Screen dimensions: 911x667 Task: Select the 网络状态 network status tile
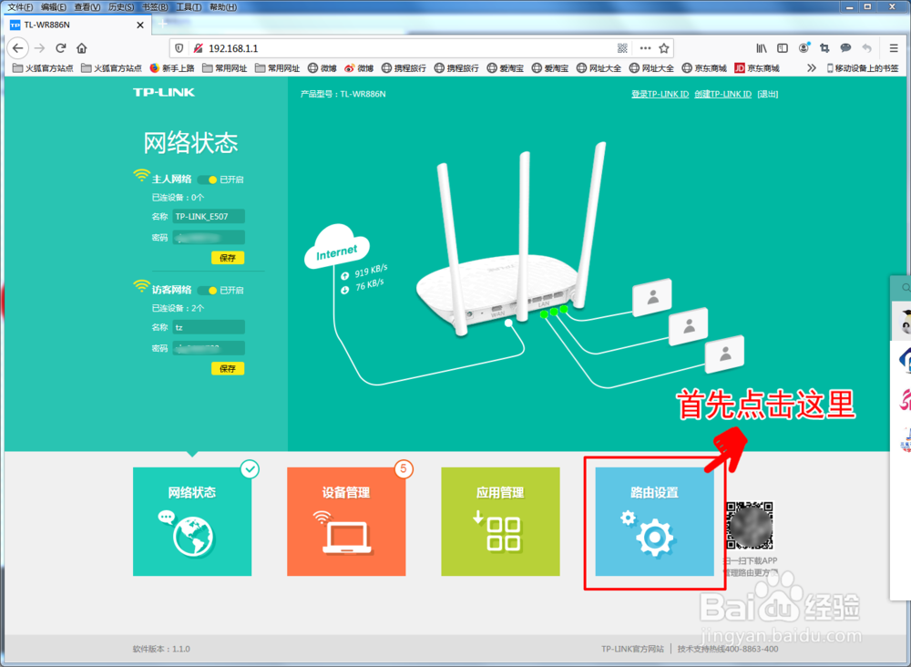192,522
